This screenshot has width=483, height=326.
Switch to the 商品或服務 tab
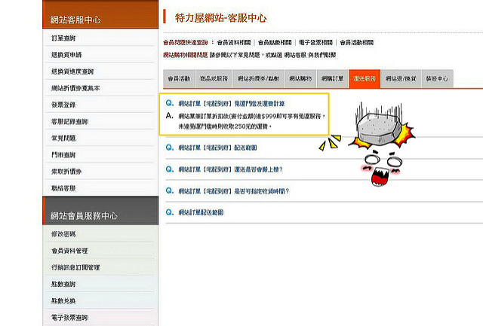(x=214, y=78)
